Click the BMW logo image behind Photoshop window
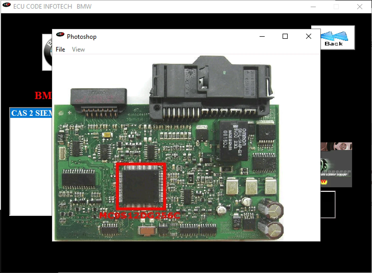The width and height of the screenshot is (372, 273). [47, 52]
